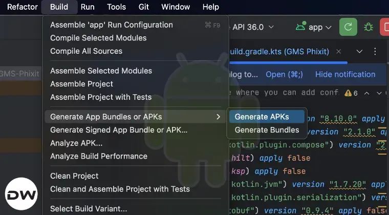Open the Window menu

click(176, 7)
